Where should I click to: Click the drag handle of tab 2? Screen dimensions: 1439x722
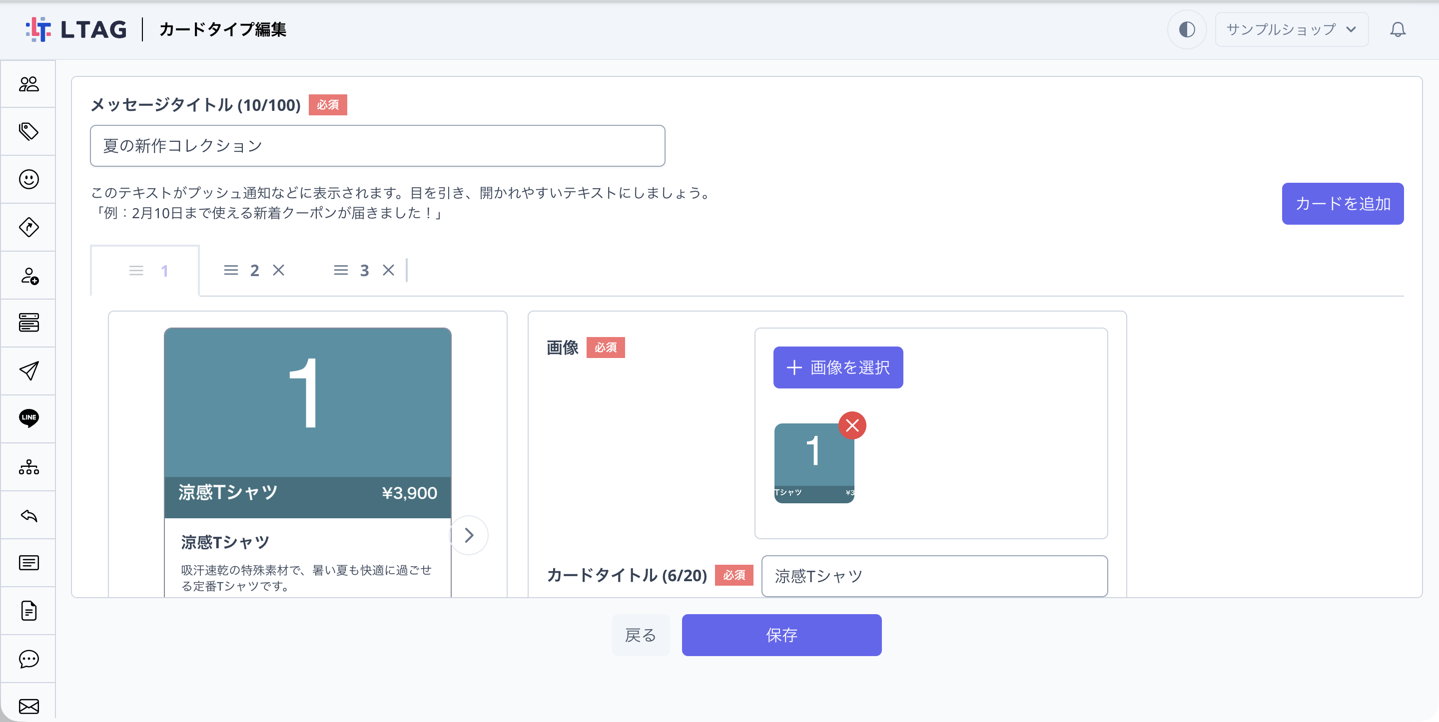pyautogui.click(x=231, y=270)
